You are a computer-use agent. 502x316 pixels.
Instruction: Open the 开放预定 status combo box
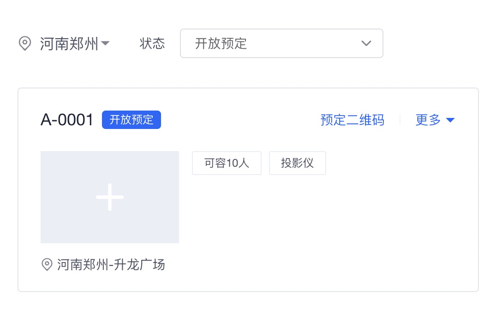(x=281, y=44)
